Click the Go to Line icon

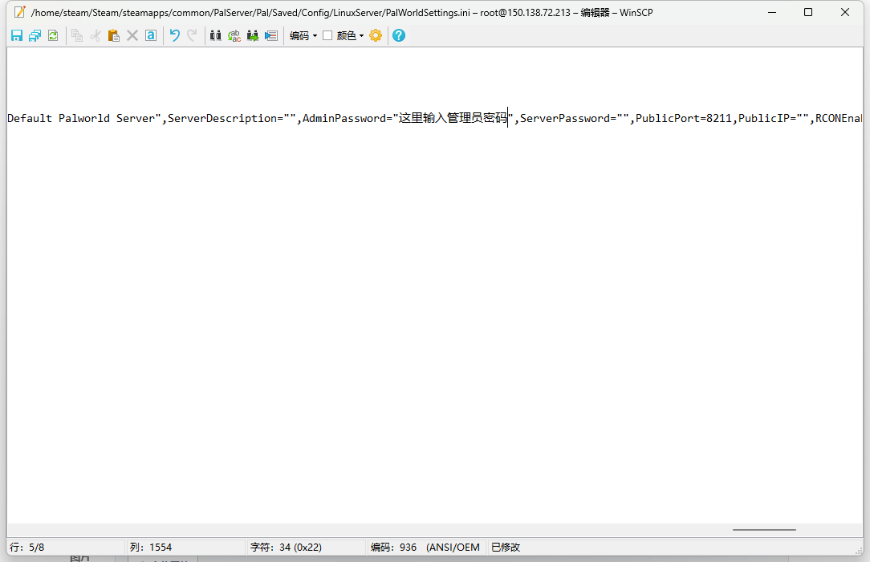click(270, 35)
